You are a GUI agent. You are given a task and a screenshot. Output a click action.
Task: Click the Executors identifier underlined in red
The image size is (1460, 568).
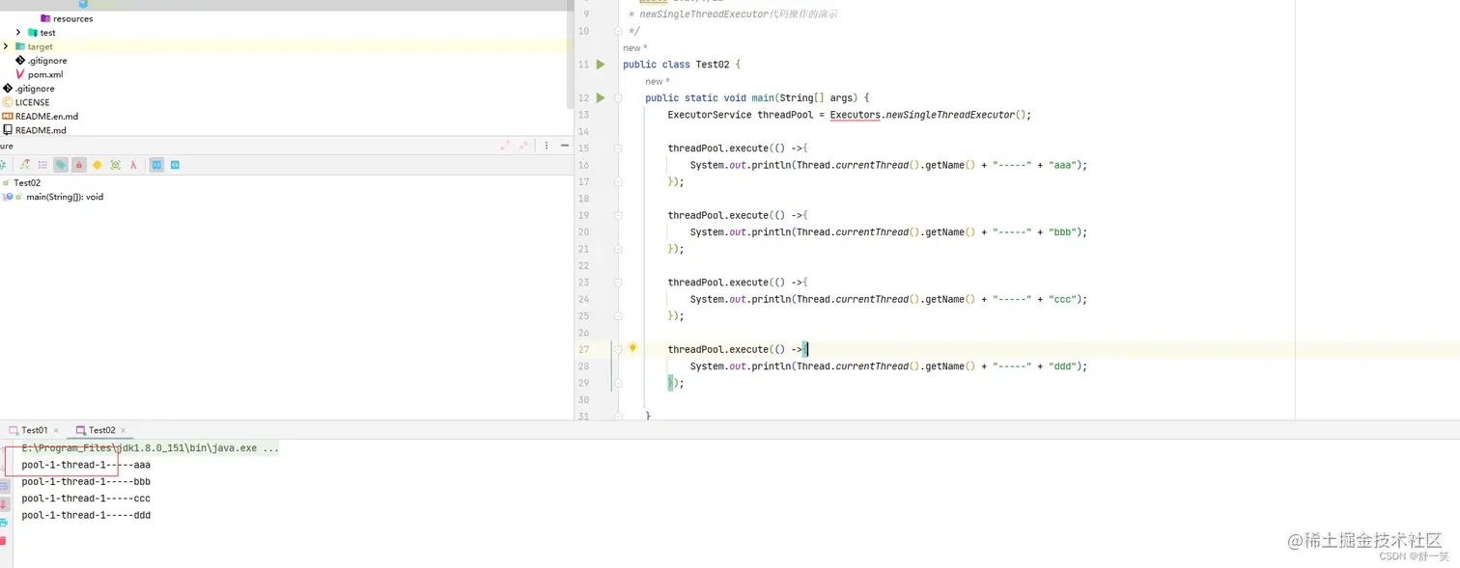click(x=856, y=115)
